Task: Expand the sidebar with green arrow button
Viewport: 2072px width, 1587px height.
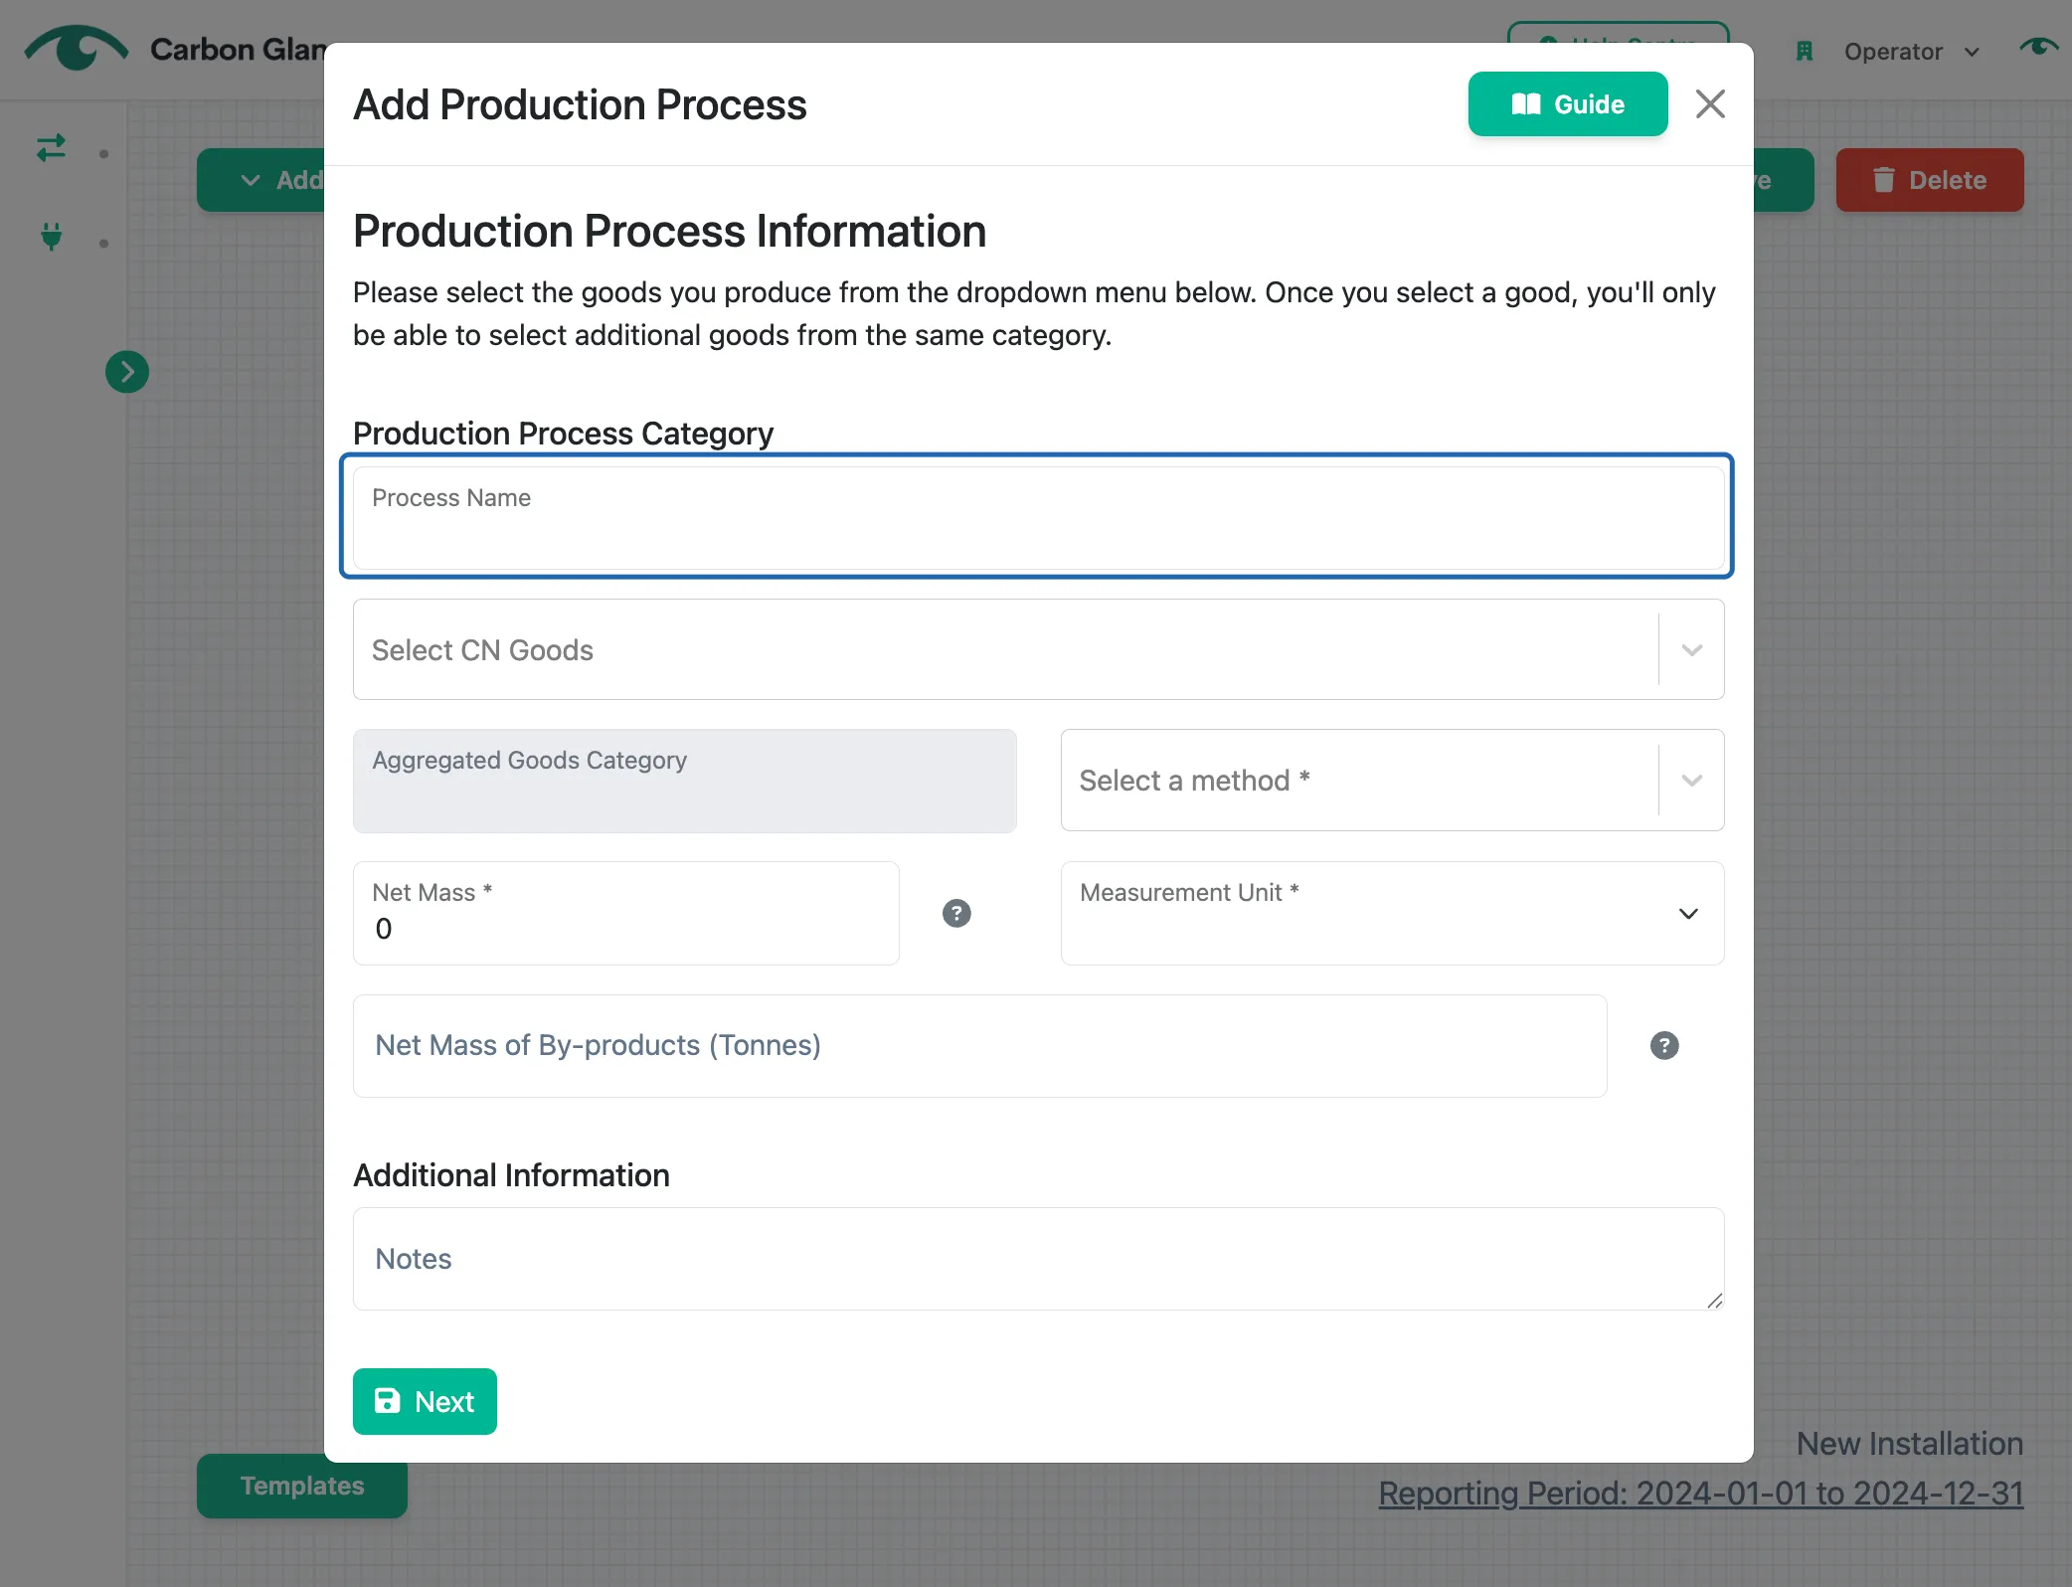Action: pos(127,372)
